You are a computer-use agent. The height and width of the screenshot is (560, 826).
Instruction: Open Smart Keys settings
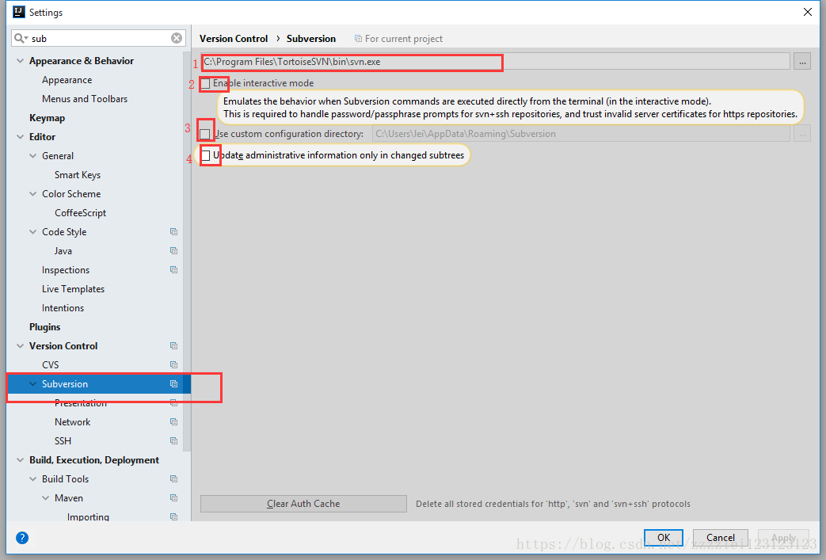click(78, 175)
